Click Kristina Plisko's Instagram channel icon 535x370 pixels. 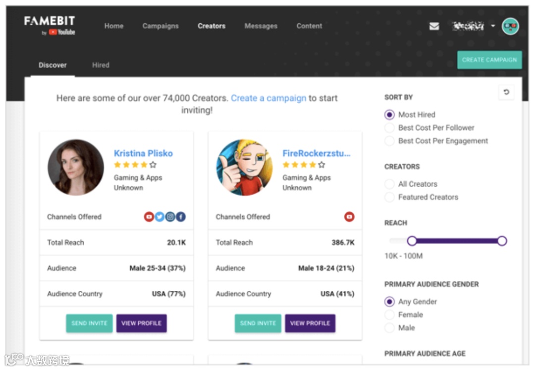(170, 216)
